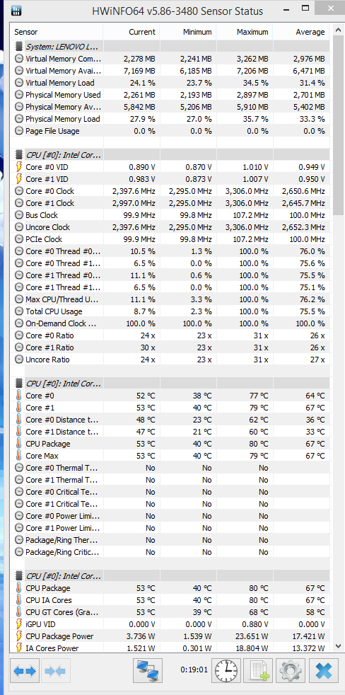Viewport: 345px width, 695px height.
Task: Select first CPU [#0] Intel Core group header
Action: (x=170, y=155)
